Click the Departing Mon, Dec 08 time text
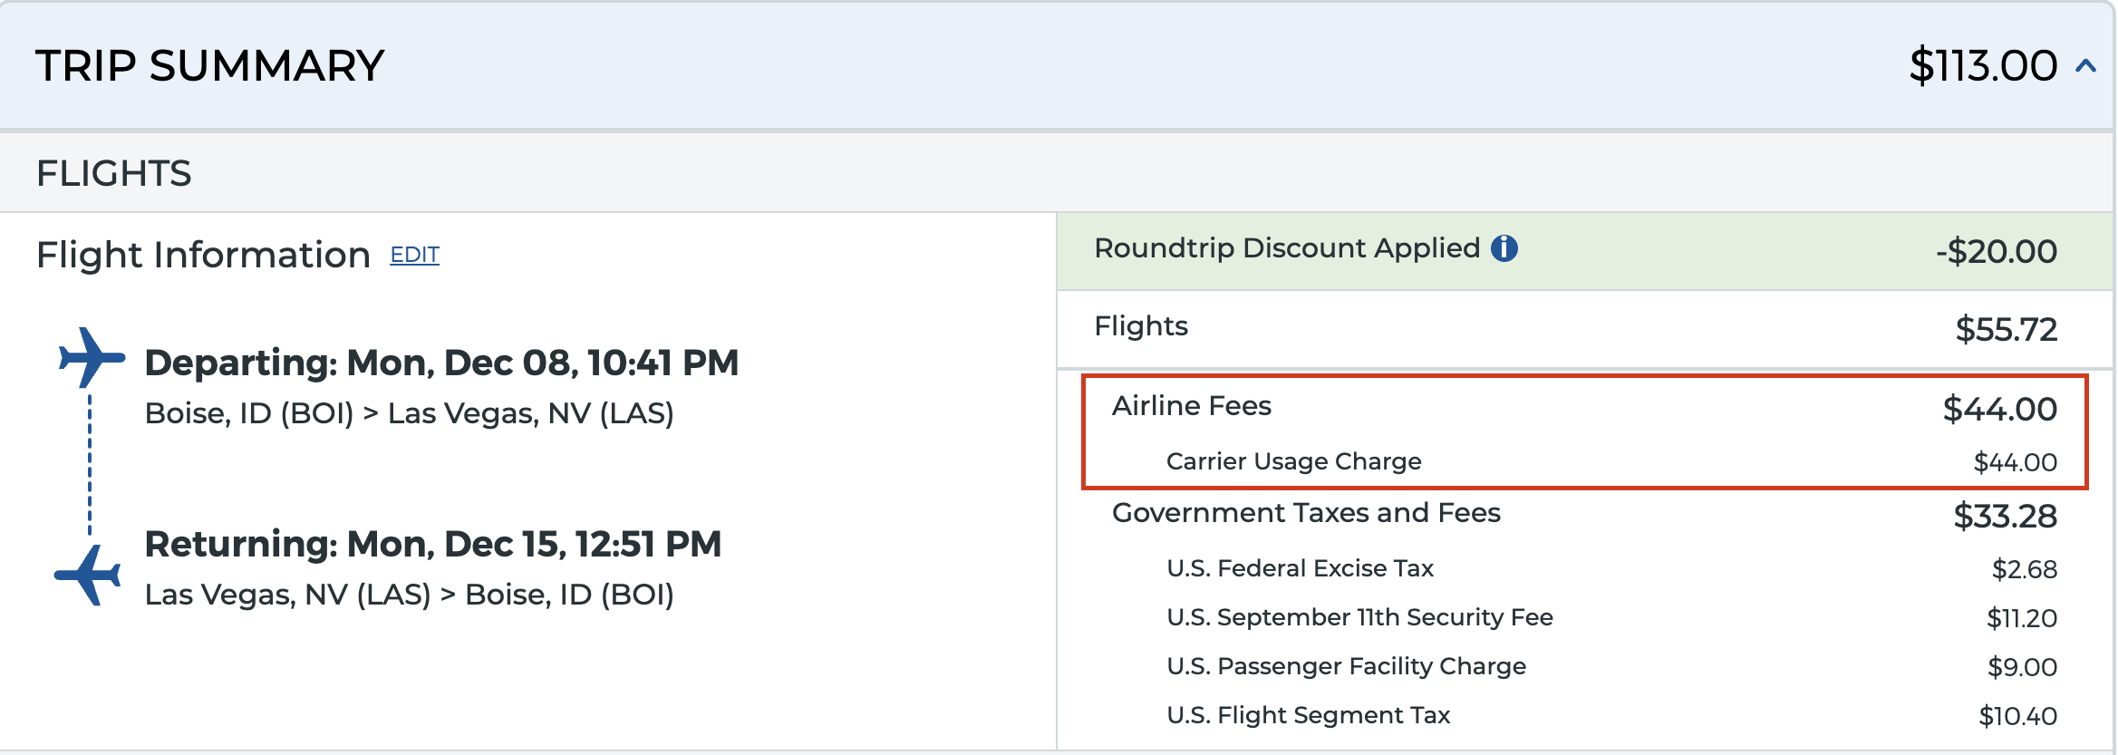This screenshot has height=755, width=2118. point(441,363)
